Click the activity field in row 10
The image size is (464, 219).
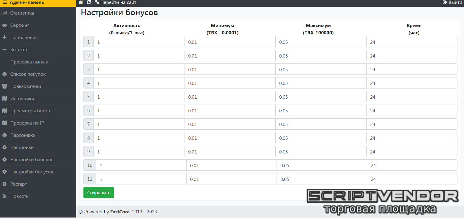[x=141, y=165]
